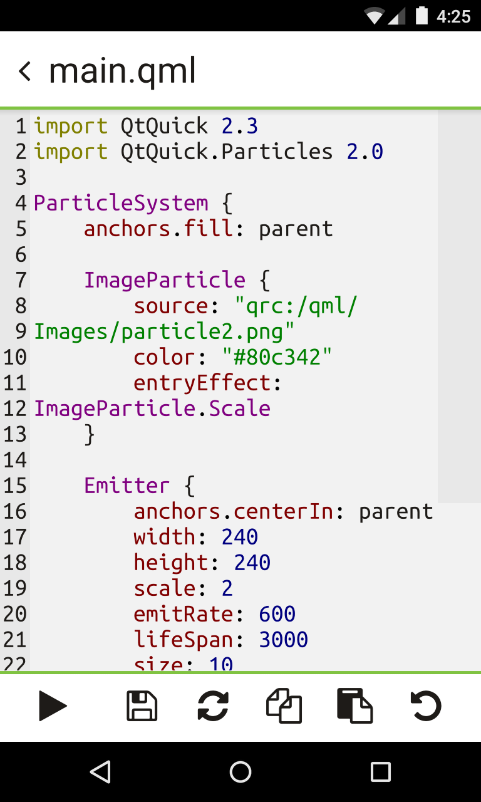Viewport: 481px width, 802px height.
Task: Select line number 15 in gutter
Action: (x=15, y=486)
